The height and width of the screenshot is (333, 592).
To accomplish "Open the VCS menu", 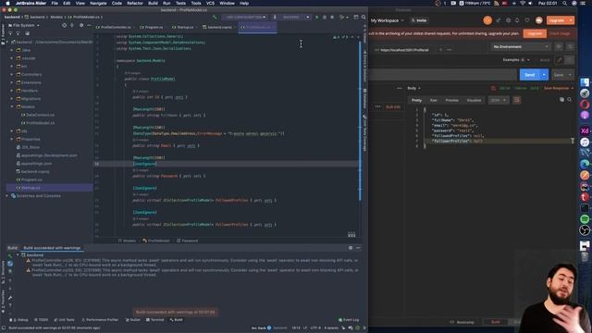I will pyautogui.click(x=210, y=3).
